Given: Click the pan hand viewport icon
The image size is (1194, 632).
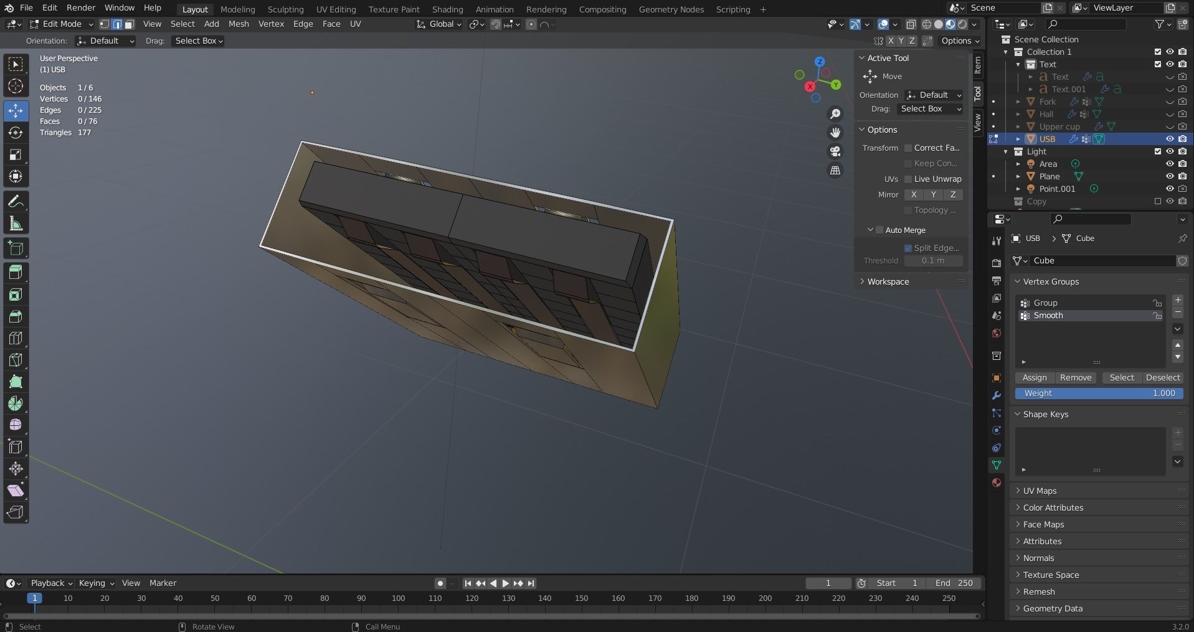Looking at the screenshot, I should tap(835, 133).
